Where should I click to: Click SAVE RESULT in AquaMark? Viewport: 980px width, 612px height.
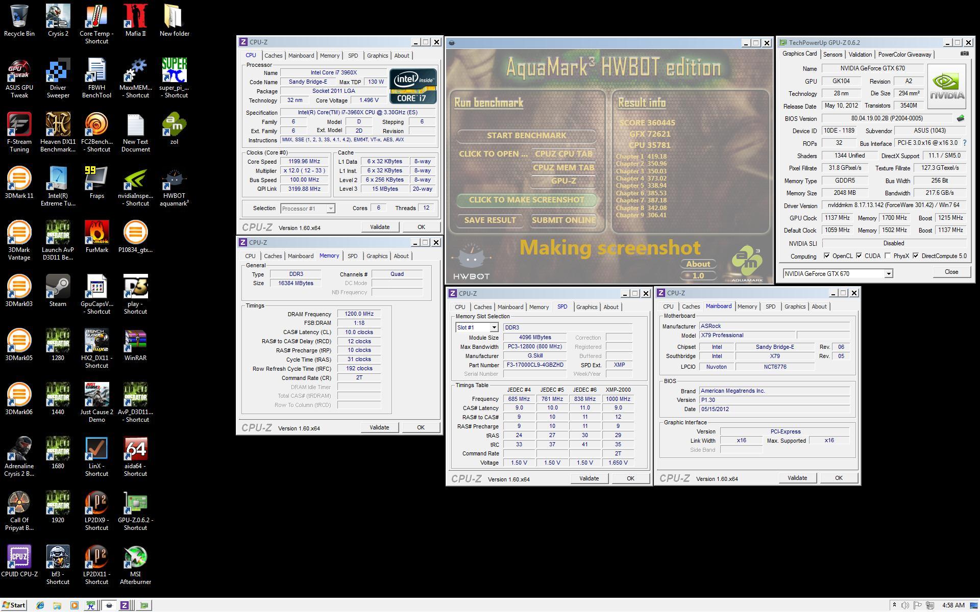pyautogui.click(x=490, y=220)
